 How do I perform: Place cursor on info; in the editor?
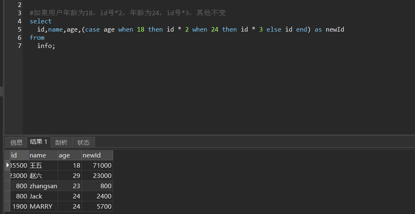pyautogui.click(x=46, y=46)
